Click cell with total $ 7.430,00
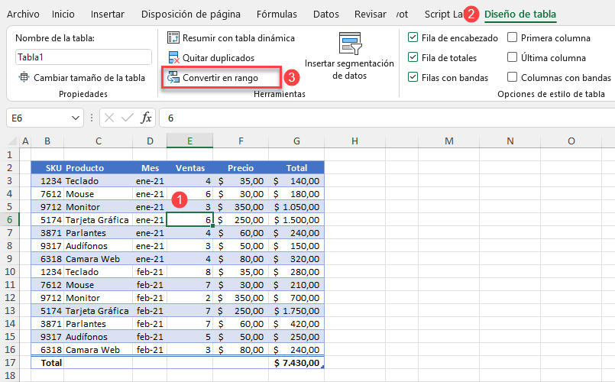 tap(296, 363)
